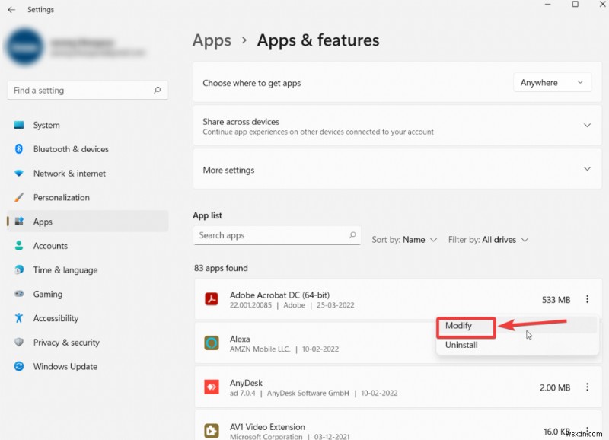
Task: Open Accounts settings
Action: pos(88,245)
